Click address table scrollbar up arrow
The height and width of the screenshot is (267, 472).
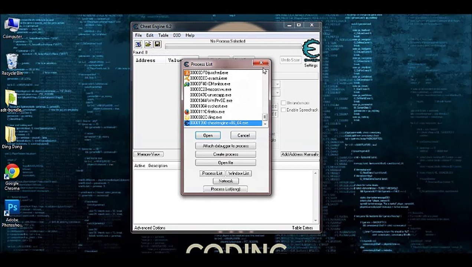click(316, 173)
